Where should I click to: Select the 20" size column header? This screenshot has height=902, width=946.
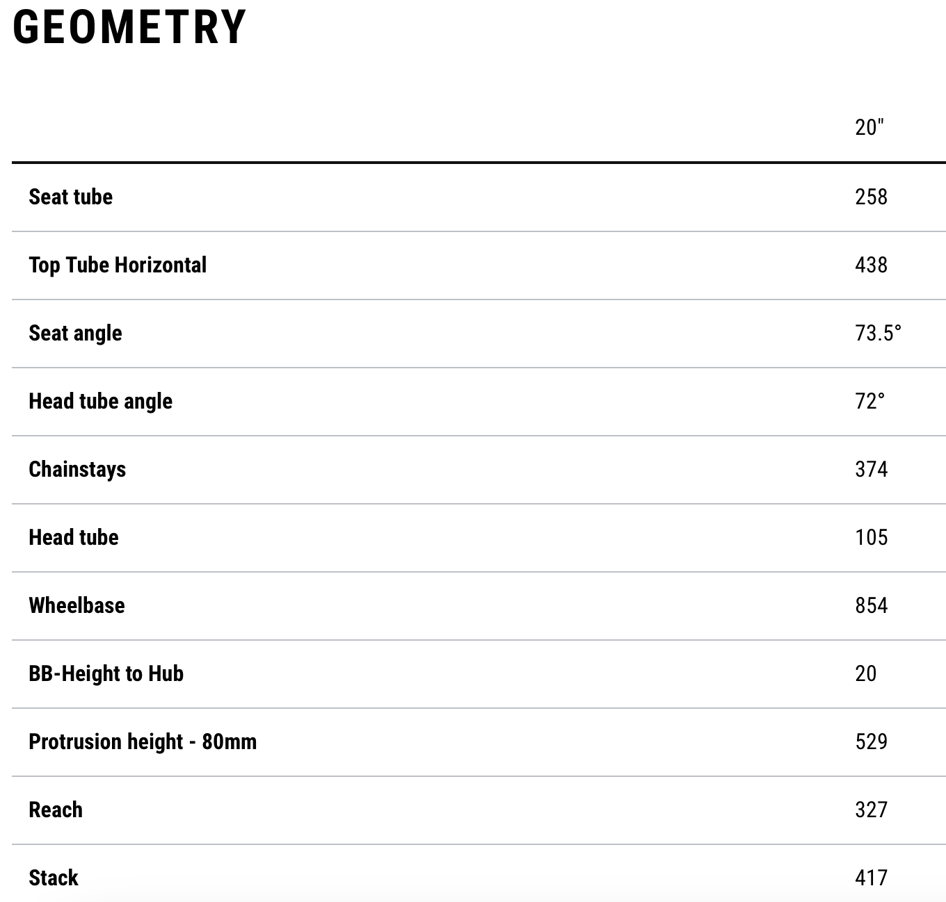[869, 127]
